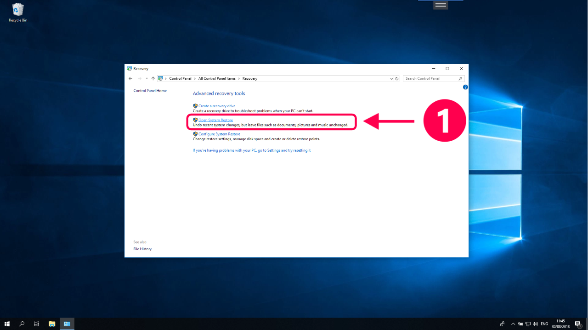Click the Recovery window title icon
The width and height of the screenshot is (588, 330).
point(130,69)
